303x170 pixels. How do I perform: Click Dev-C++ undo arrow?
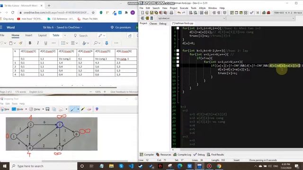(x=179, y=13)
